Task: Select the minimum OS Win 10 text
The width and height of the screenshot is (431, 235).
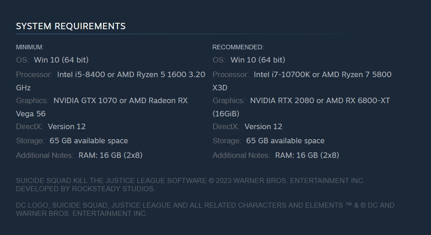Action: [x=61, y=60]
